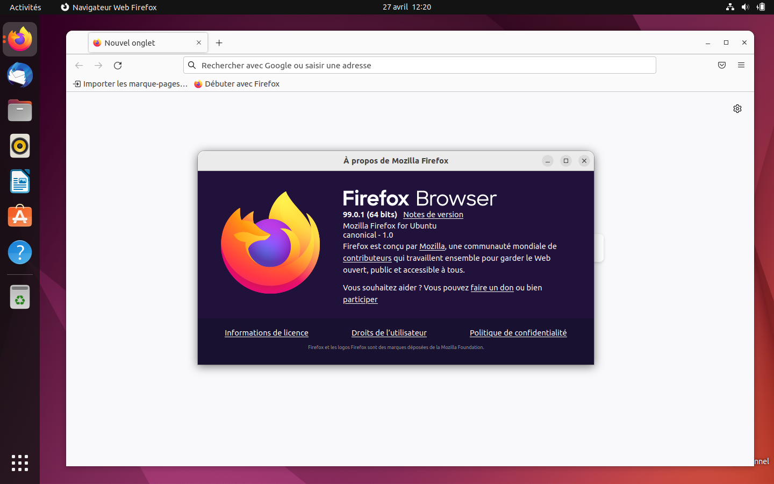This screenshot has width=774, height=484.
Task: Go forward with the browser forward arrow
Action: pyautogui.click(x=98, y=66)
